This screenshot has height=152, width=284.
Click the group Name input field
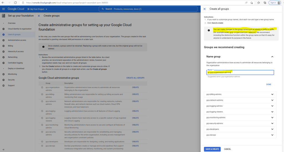240,72
